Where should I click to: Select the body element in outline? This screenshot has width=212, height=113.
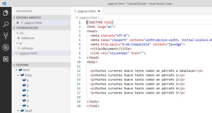28,75
